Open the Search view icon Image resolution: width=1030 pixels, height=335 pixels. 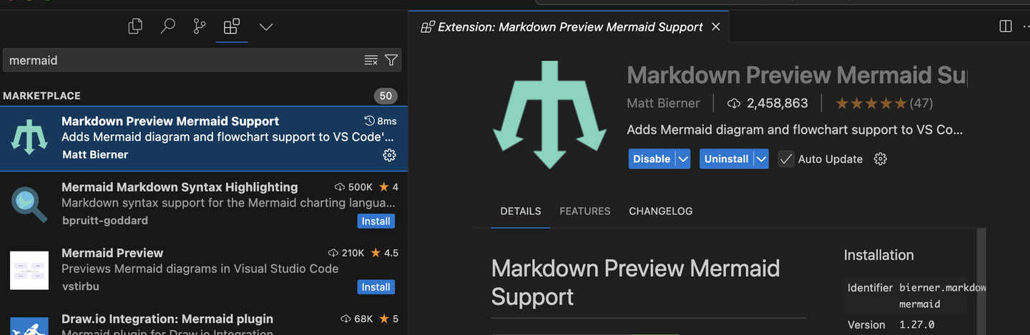coord(167,27)
